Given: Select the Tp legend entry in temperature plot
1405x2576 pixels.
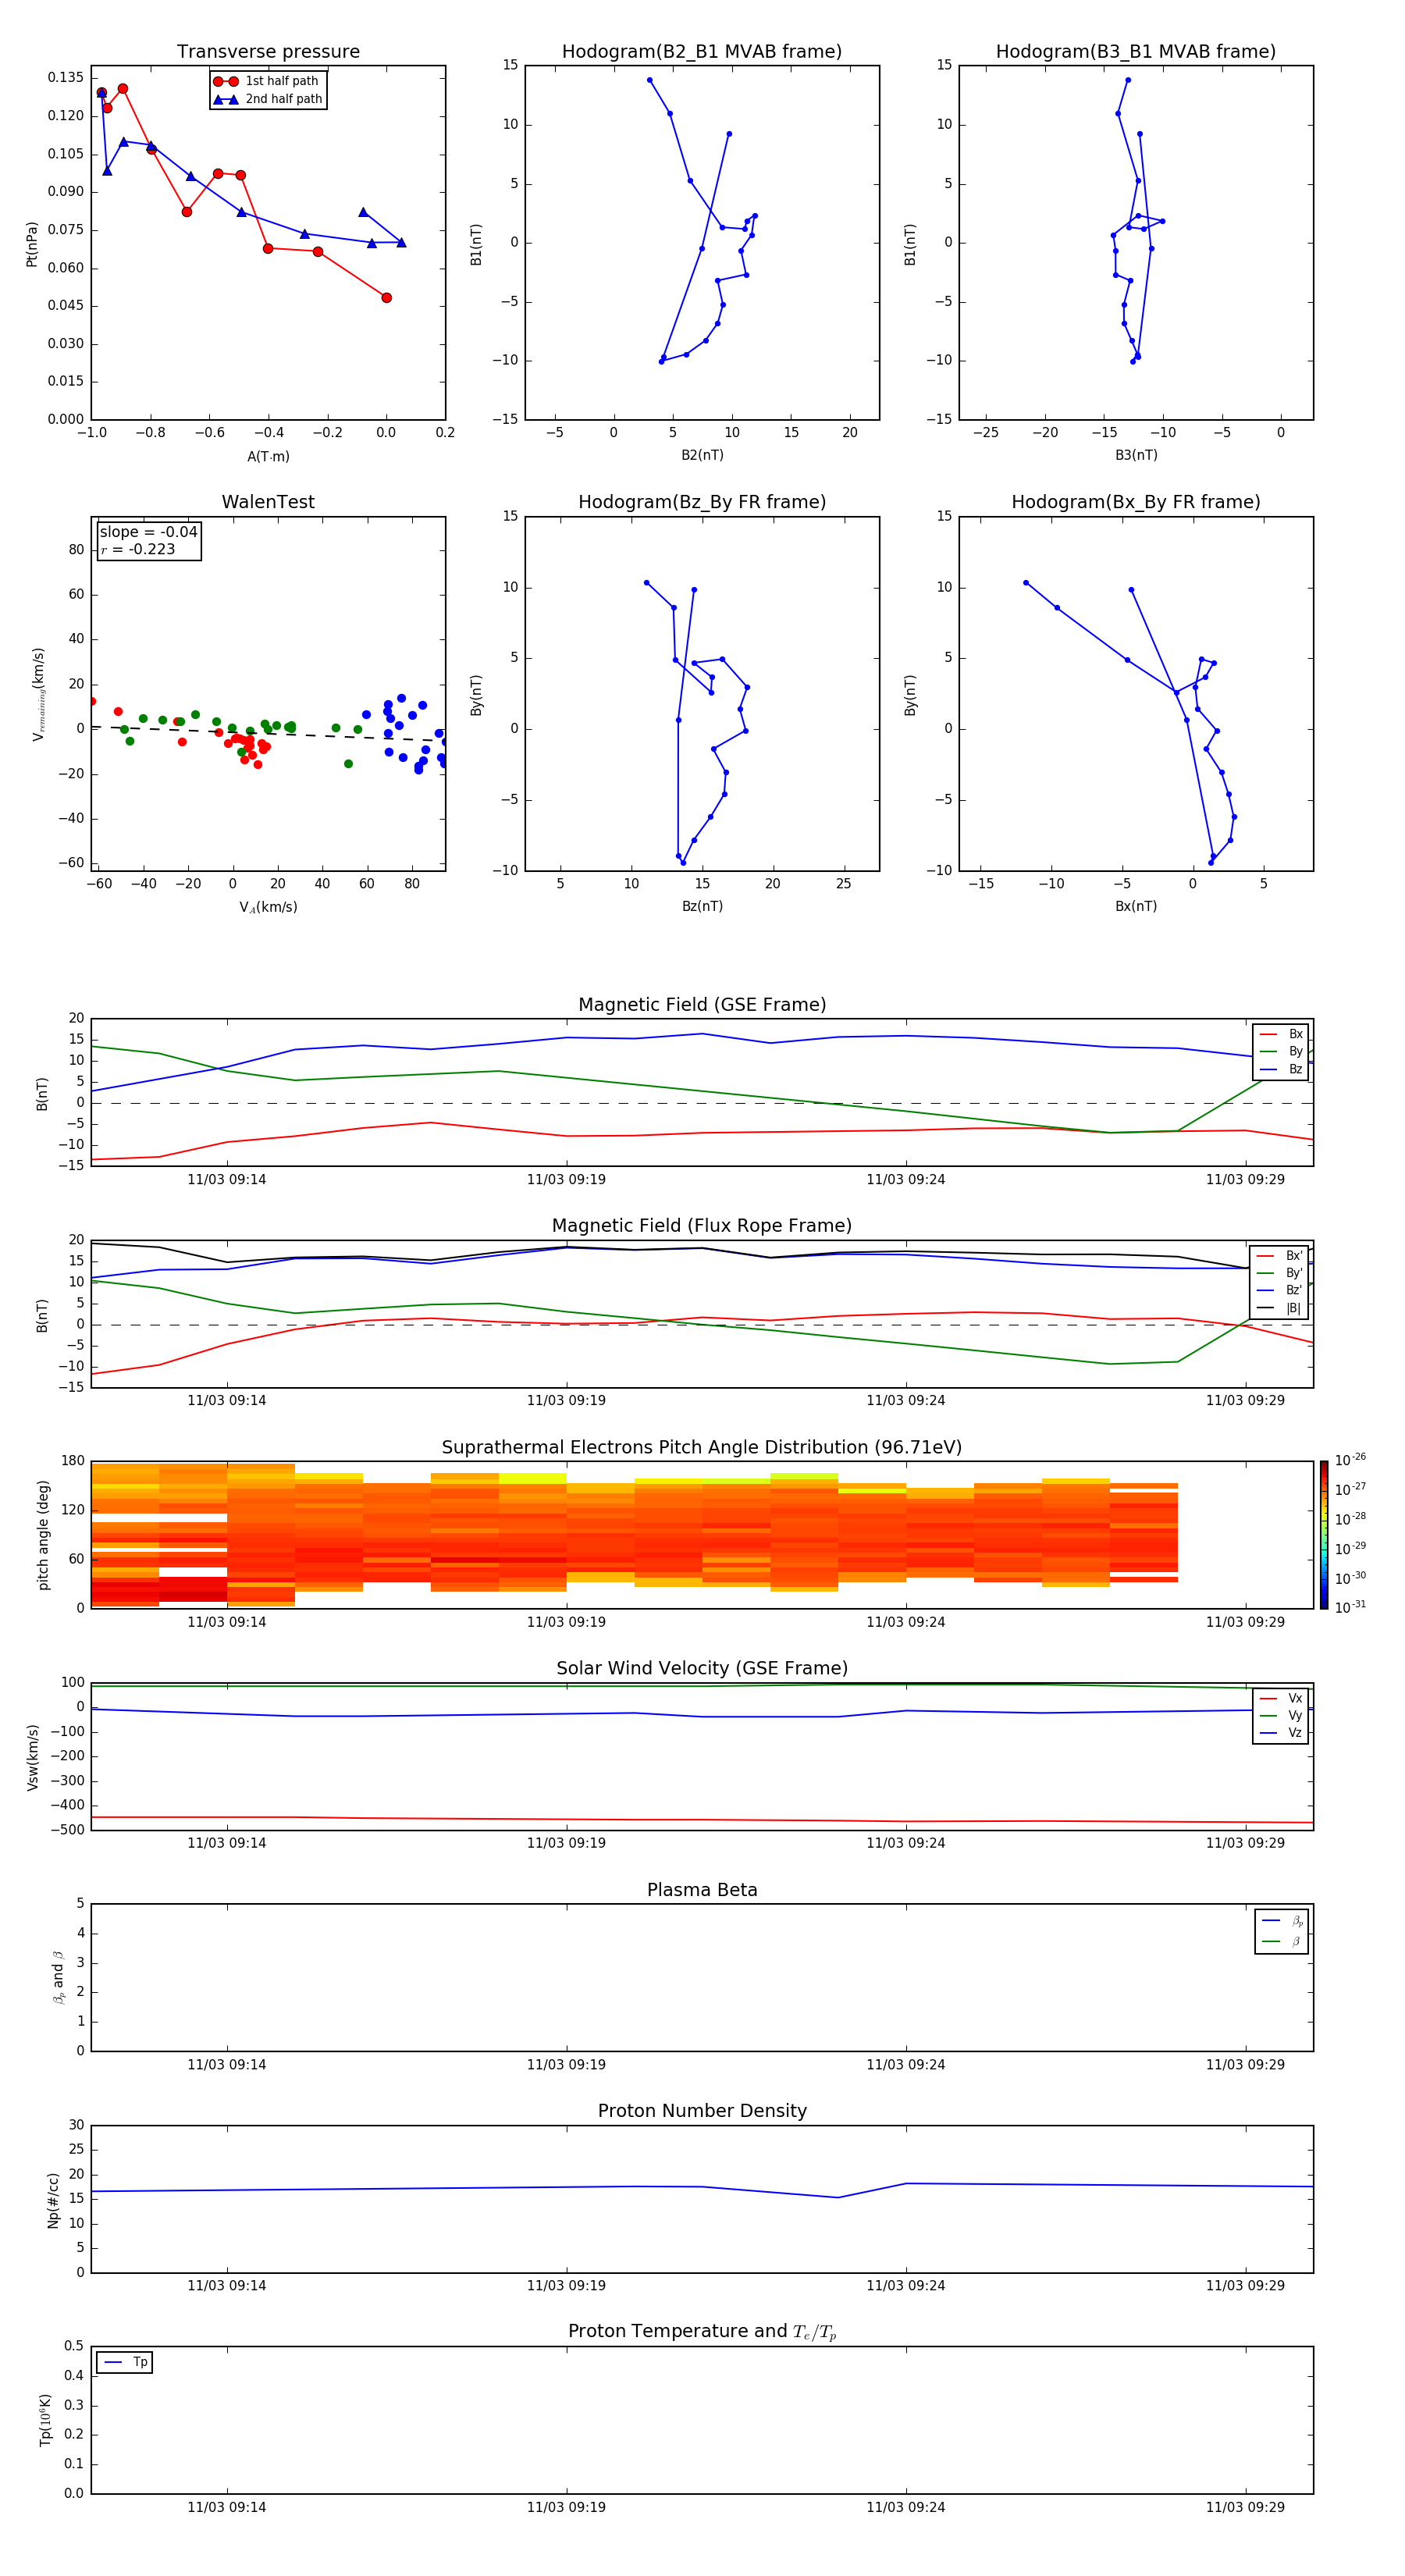Looking at the screenshot, I should tap(125, 2362).
